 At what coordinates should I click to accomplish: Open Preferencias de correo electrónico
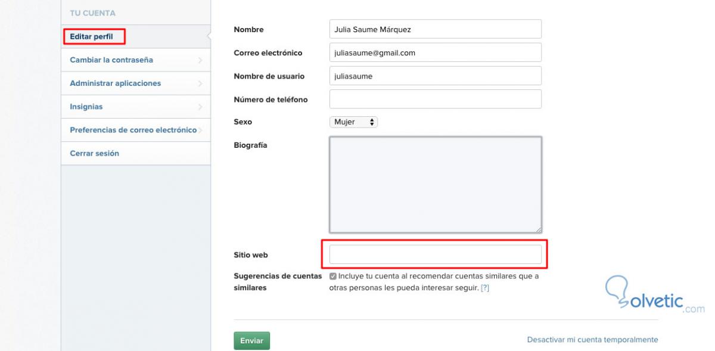point(133,130)
